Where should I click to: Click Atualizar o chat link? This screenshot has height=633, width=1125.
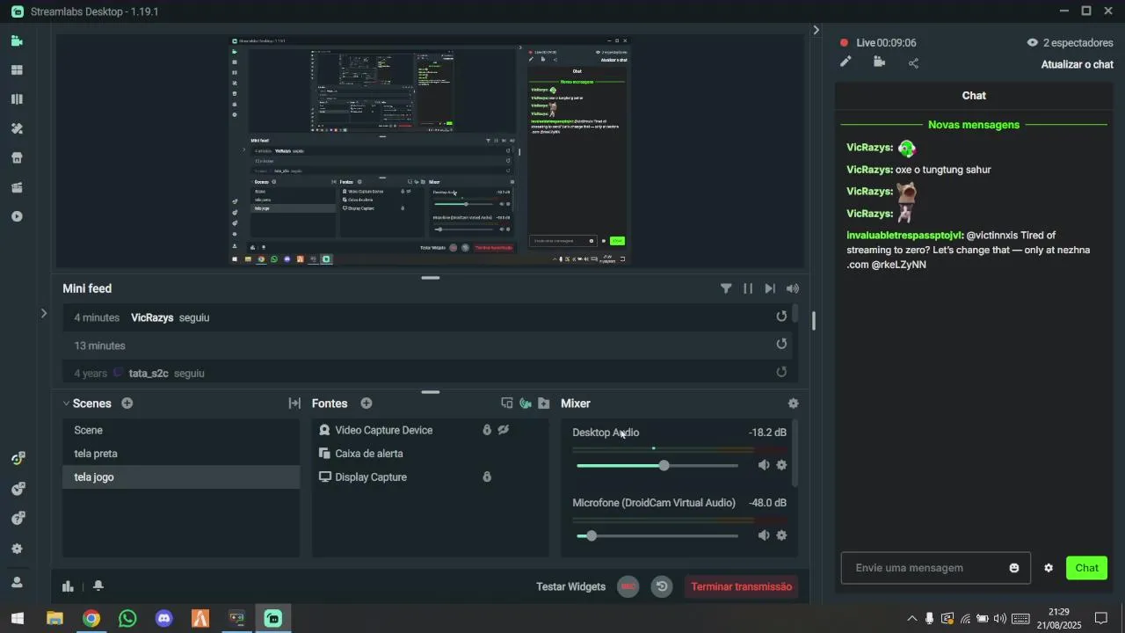coord(1077,64)
